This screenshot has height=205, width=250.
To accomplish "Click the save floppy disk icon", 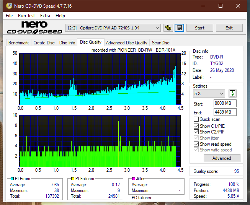I will click(180, 28).
